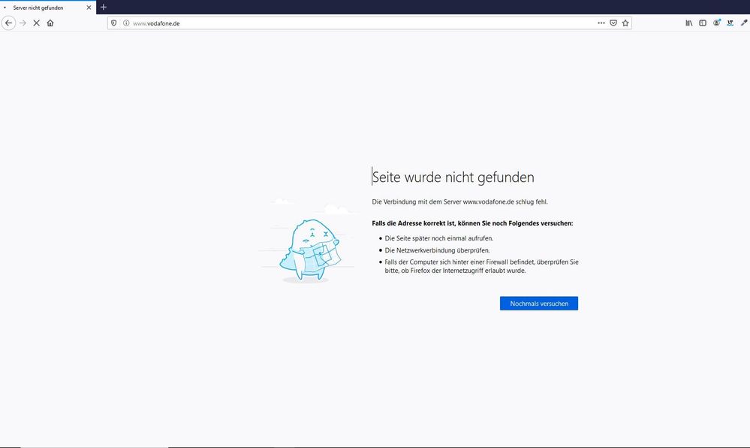750x448 pixels.
Task: Activate the eyedropper color picker extension
Action: coord(744,23)
